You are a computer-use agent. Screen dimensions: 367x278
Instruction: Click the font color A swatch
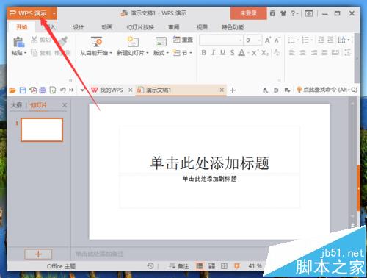(241, 52)
